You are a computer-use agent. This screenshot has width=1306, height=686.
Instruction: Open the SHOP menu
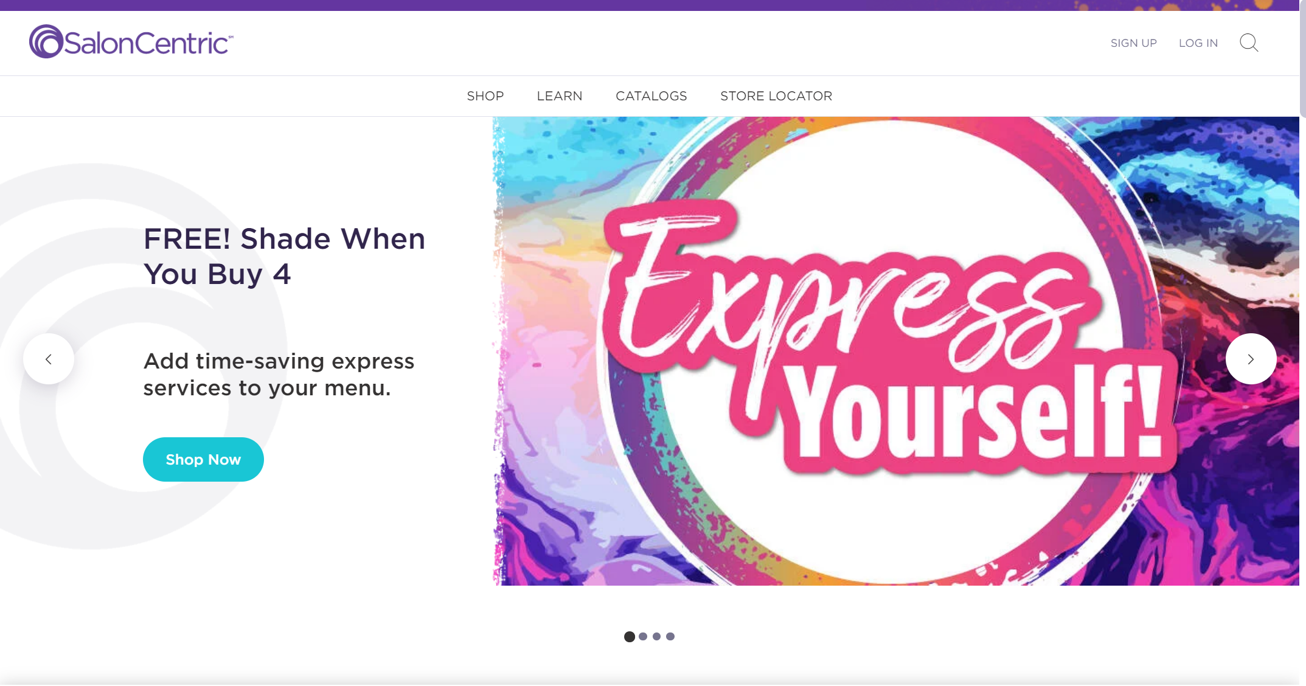point(485,96)
